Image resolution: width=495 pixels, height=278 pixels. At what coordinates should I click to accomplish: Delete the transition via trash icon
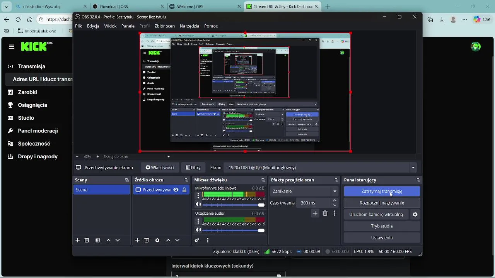pos(325,213)
